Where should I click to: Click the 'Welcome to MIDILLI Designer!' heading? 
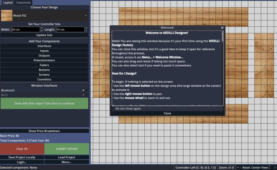pos(167,33)
